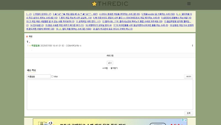This screenshot has width=221, height=125.
Task: Click the 레스 작성 section heading
Action: click(x=31, y=70)
